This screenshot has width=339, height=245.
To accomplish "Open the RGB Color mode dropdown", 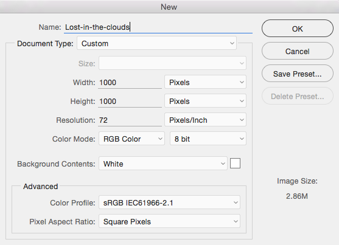I will (x=131, y=139).
